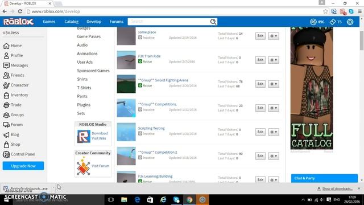Image resolution: width=364 pixels, height=205 pixels.
Task: Select Sponsored Games in the develop list
Action: click(x=93, y=71)
